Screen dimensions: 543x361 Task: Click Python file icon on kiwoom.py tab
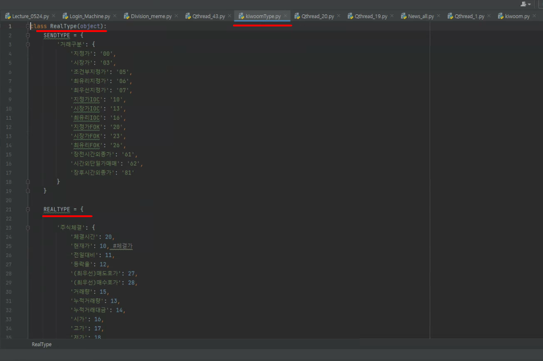pyautogui.click(x=500, y=16)
